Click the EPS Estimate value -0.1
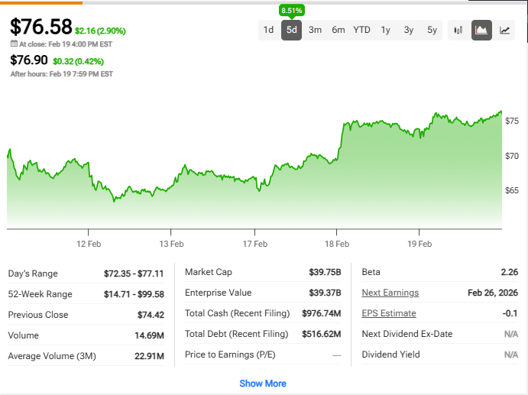Image resolution: width=528 pixels, height=395 pixels. (x=510, y=313)
